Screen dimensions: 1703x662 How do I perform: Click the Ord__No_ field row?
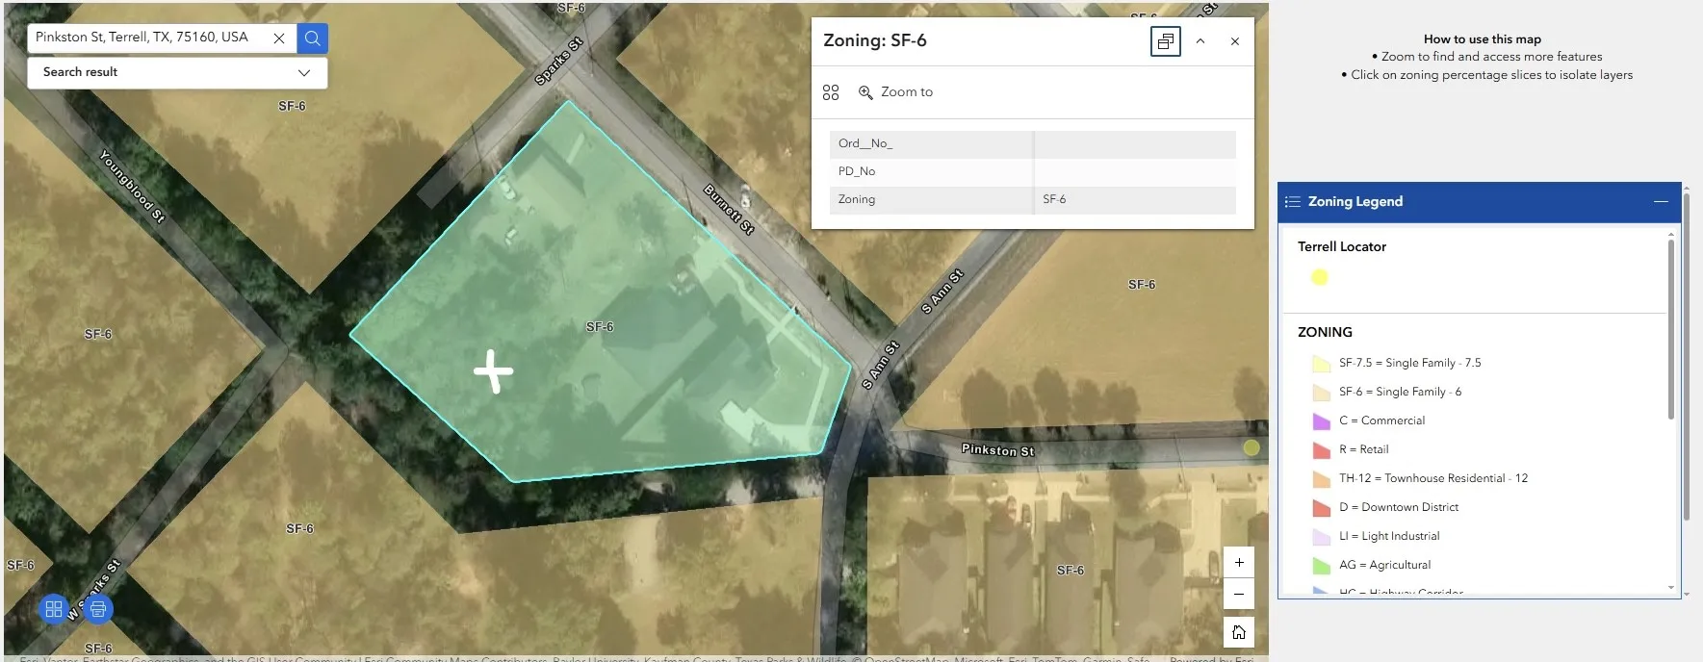(1032, 144)
